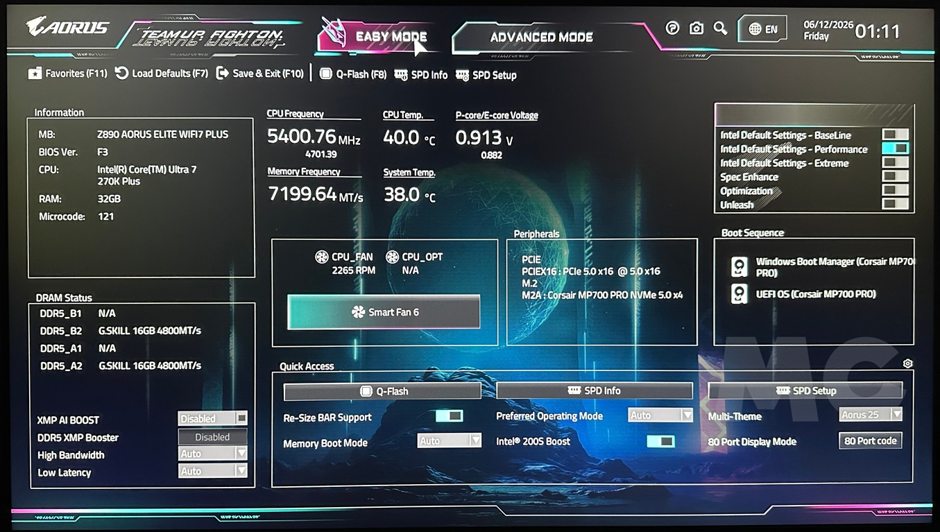Click the Memory Frequency 7199.64 MT/s value

tap(316, 194)
